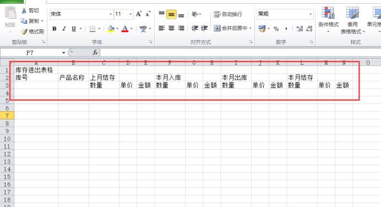The width and height of the screenshot is (381, 207).
Task: Open Copy (复制) dropdown arrow
Action: (x=42, y=21)
